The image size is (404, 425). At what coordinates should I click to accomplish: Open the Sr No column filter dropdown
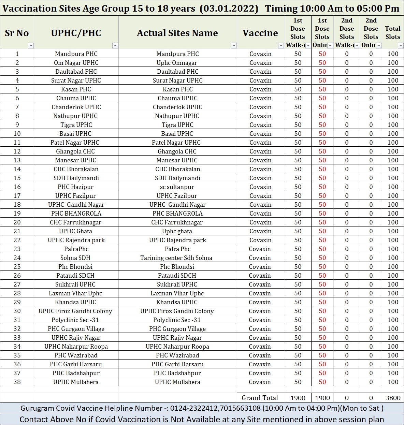[31, 46]
